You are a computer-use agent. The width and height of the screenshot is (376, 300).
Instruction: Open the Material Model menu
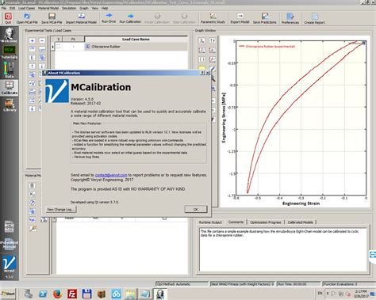48,8
